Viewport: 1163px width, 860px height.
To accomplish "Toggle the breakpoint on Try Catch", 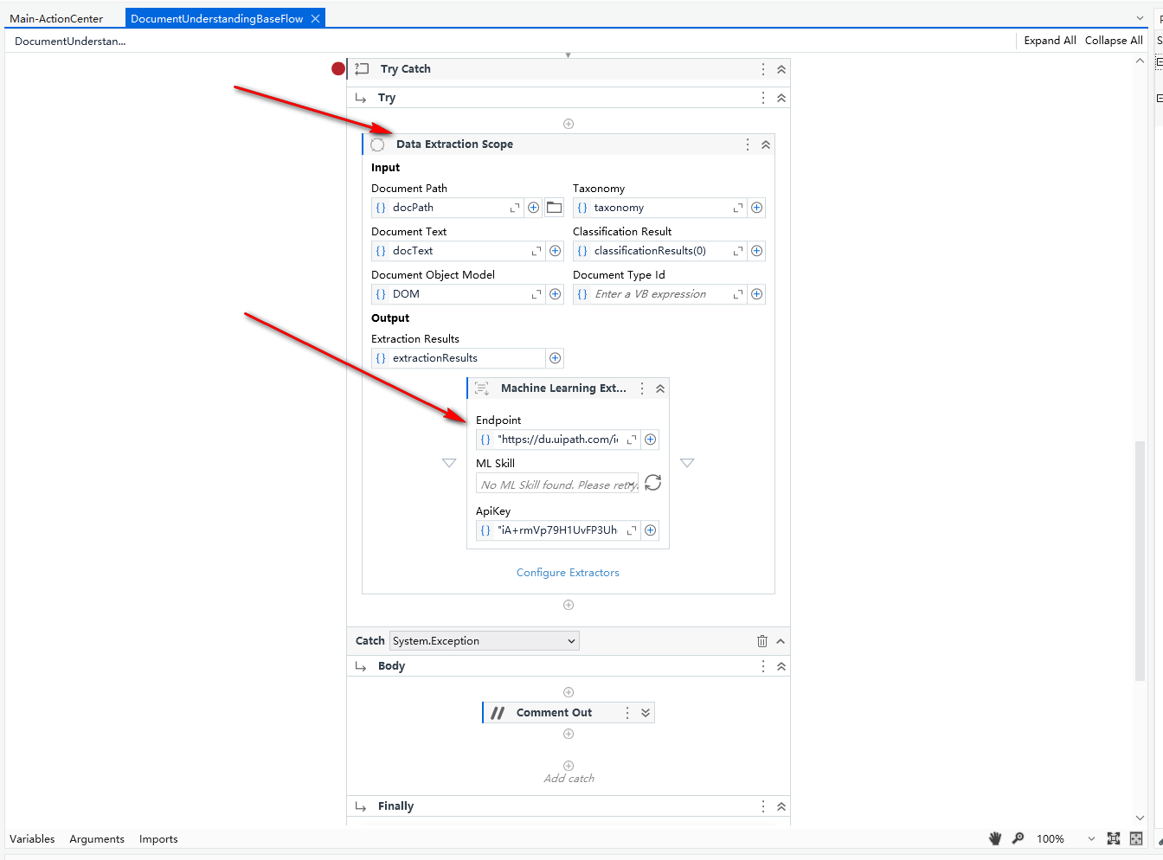I will coord(338,68).
